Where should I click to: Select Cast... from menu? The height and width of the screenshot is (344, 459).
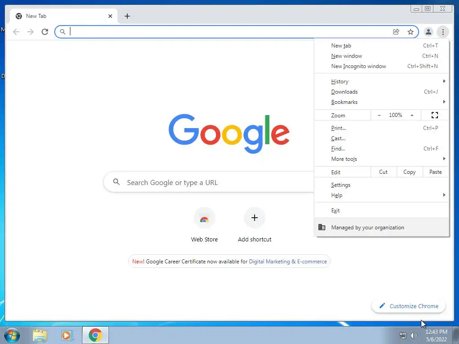point(382,138)
